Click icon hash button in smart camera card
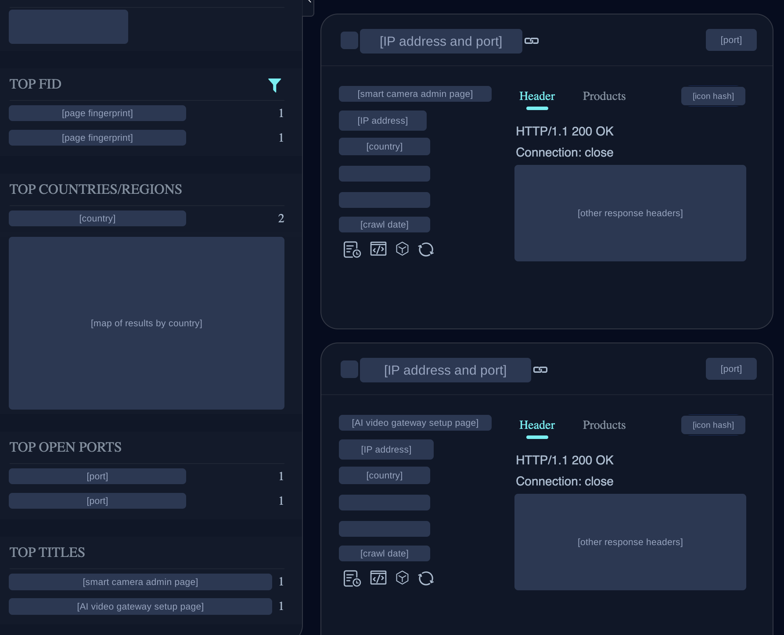Image resolution: width=784 pixels, height=635 pixels. click(x=713, y=96)
